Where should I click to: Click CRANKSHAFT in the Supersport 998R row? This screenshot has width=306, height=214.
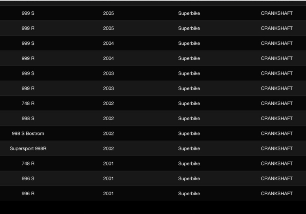(x=277, y=148)
